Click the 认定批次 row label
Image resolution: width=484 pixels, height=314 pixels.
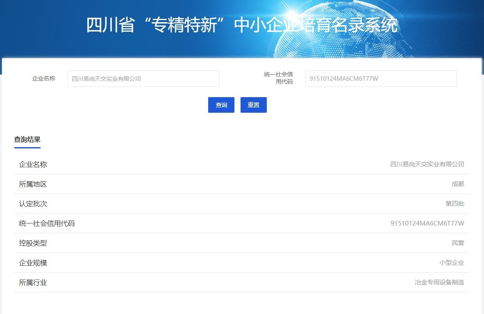(33, 204)
